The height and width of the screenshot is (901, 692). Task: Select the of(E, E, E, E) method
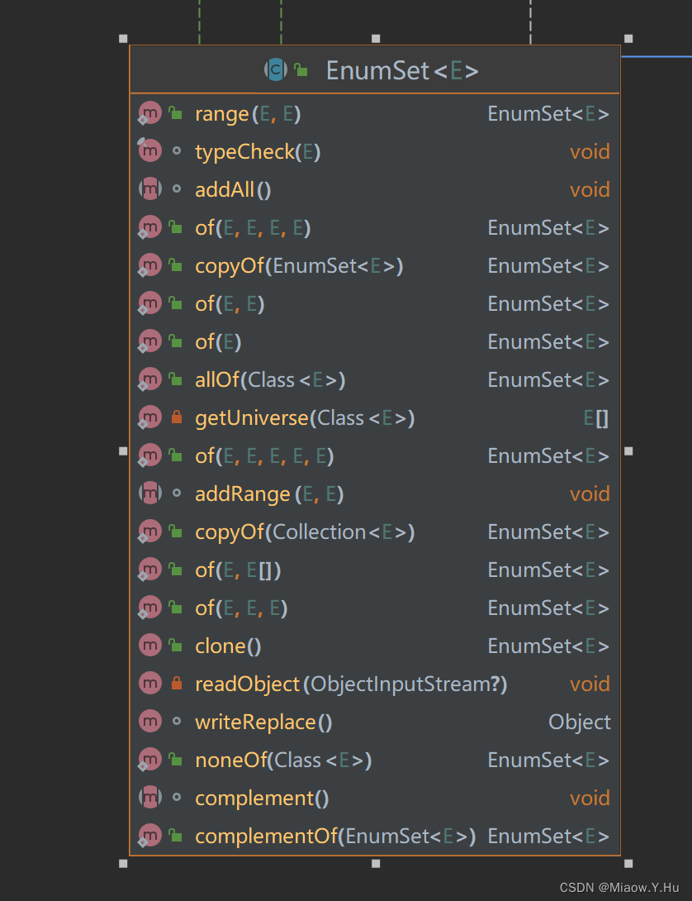[253, 229]
